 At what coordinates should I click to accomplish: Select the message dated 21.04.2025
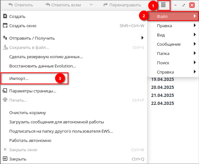click(162, 95)
